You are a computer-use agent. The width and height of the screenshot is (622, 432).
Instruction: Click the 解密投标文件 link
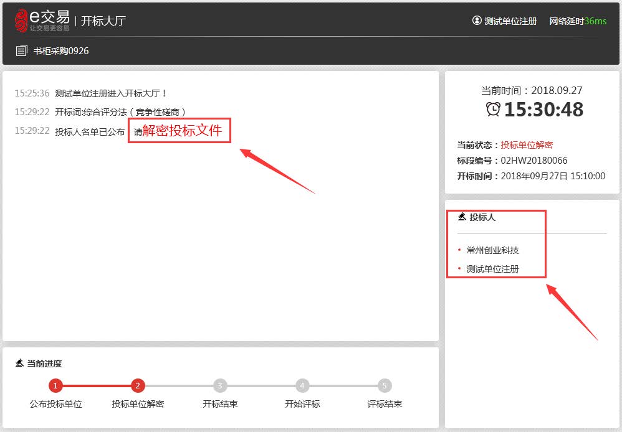[x=182, y=130]
